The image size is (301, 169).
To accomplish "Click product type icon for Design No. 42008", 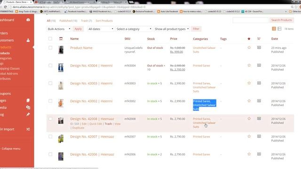I will tap(259, 118).
